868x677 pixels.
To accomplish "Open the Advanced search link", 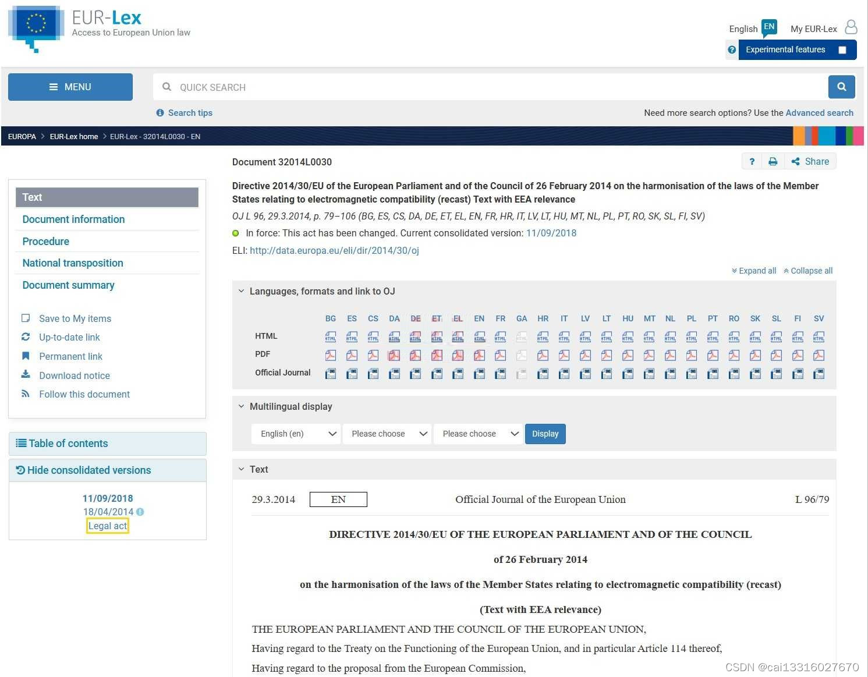I will click(820, 113).
